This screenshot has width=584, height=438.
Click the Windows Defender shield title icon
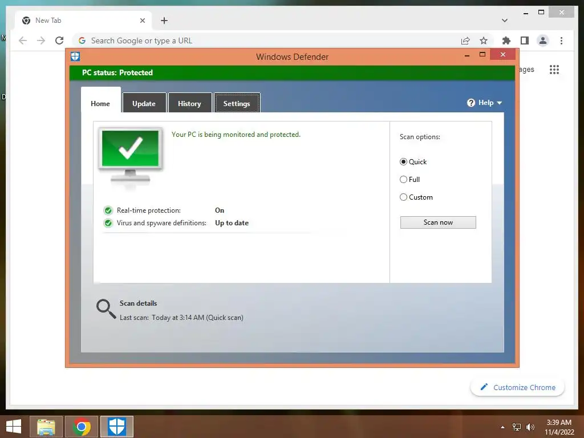75,56
